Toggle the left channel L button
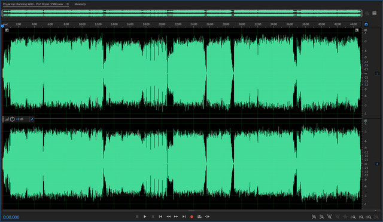383x222 pixels. coord(377,73)
